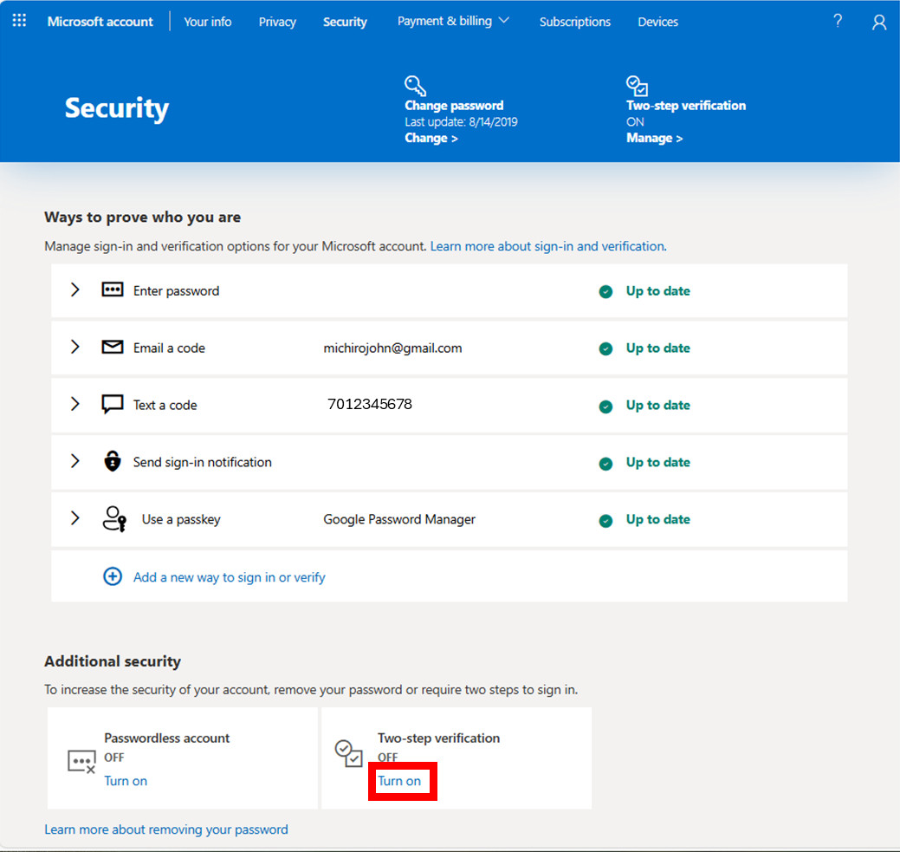Viewport: 900px width, 852px height.
Task: Click the Text a code label
Action: coord(165,405)
